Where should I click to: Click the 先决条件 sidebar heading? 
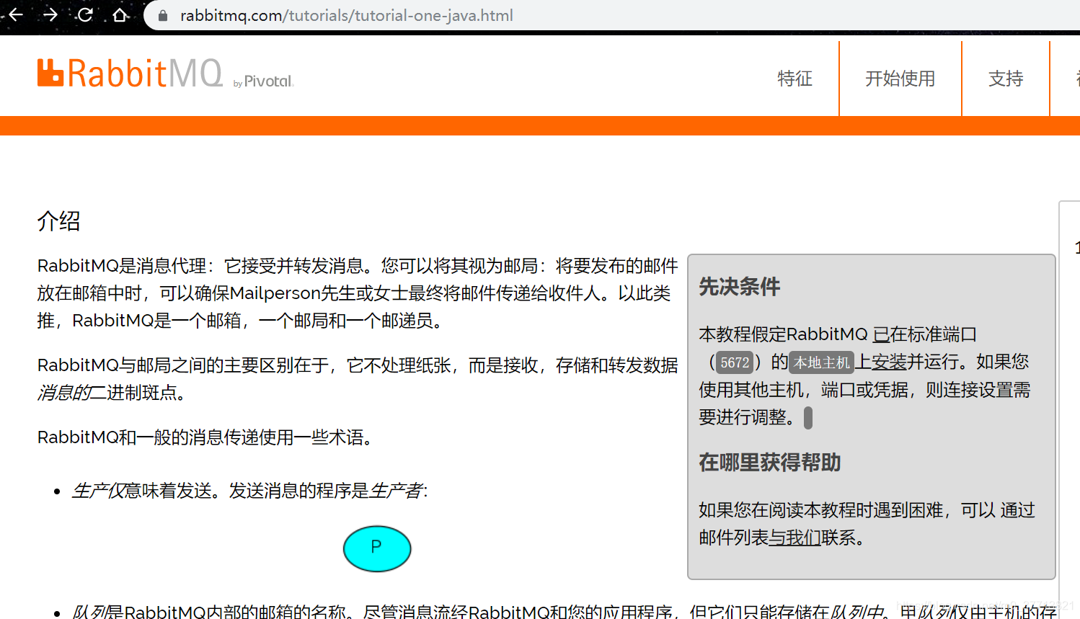click(740, 287)
